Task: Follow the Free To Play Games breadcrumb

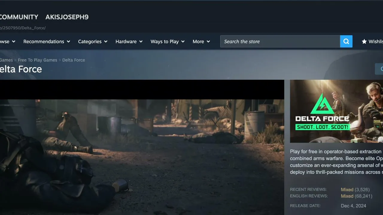Action: point(37,60)
